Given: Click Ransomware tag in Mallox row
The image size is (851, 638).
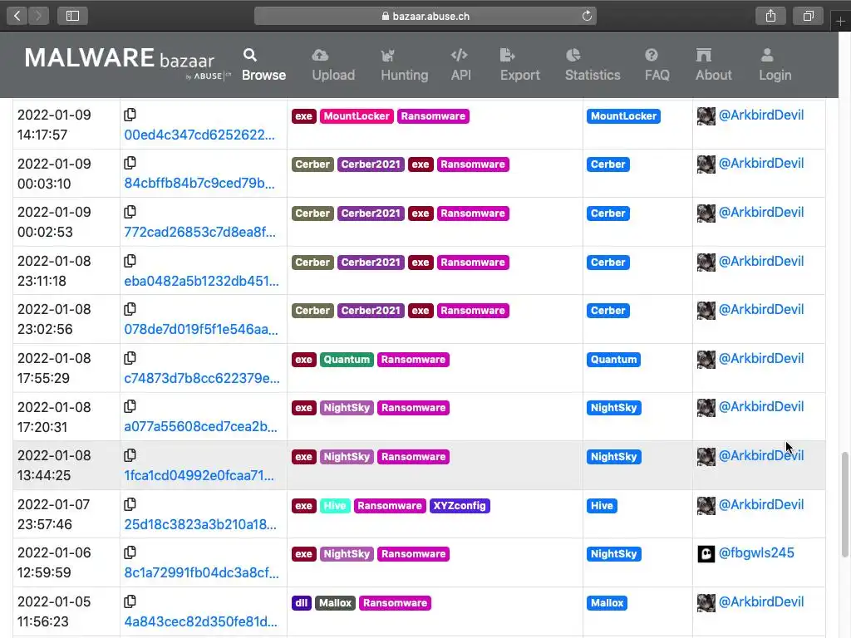Looking at the screenshot, I should 395,603.
